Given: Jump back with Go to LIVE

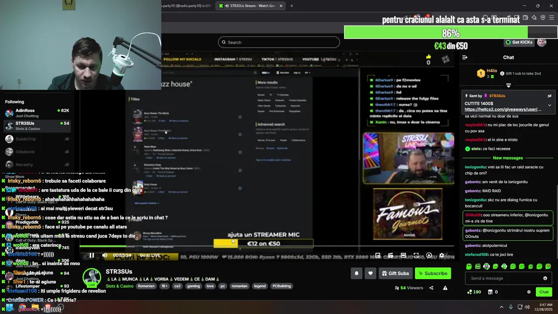Looking at the screenshot, I should tap(150, 256).
